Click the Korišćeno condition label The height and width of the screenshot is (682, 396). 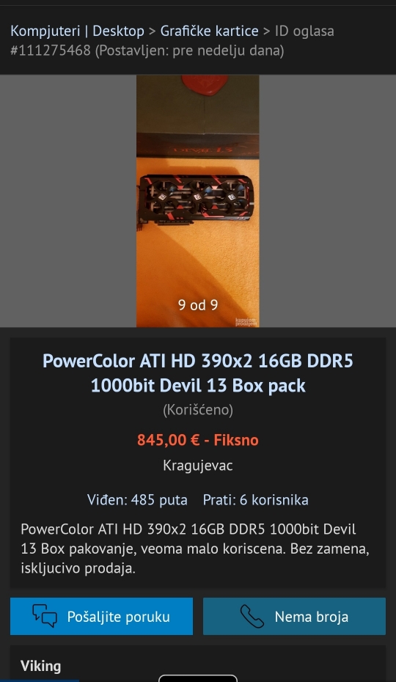pyautogui.click(x=197, y=410)
